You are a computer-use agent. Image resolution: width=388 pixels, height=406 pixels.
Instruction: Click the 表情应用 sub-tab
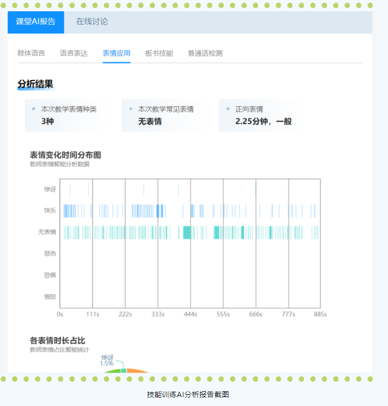[116, 53]
